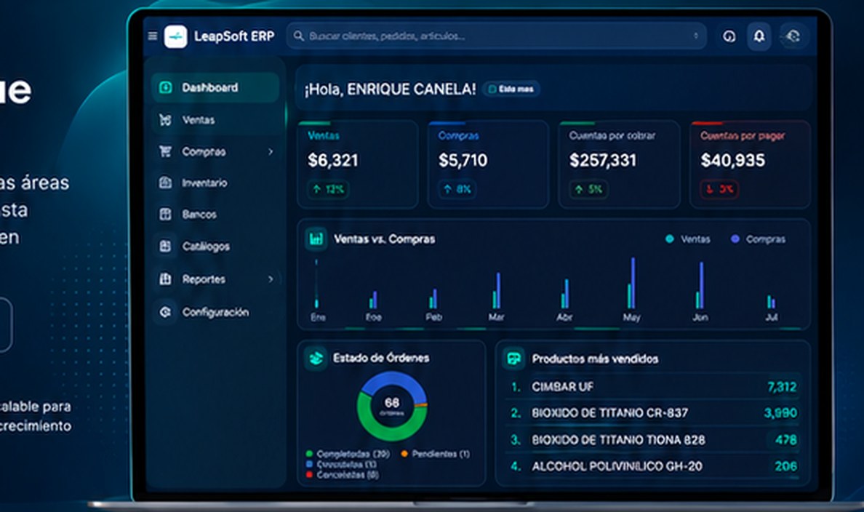Click the LeapSoft ERP logo icon

(176, 36)
